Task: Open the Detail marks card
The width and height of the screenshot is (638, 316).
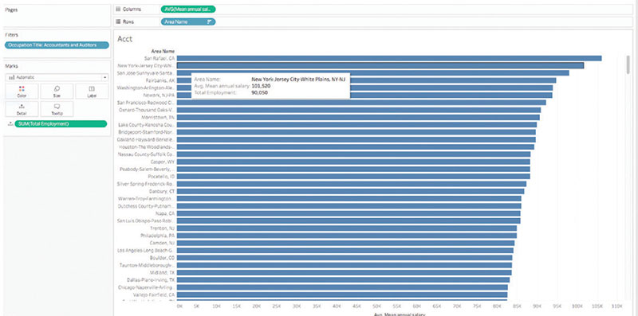Action: tap(22, 109)
